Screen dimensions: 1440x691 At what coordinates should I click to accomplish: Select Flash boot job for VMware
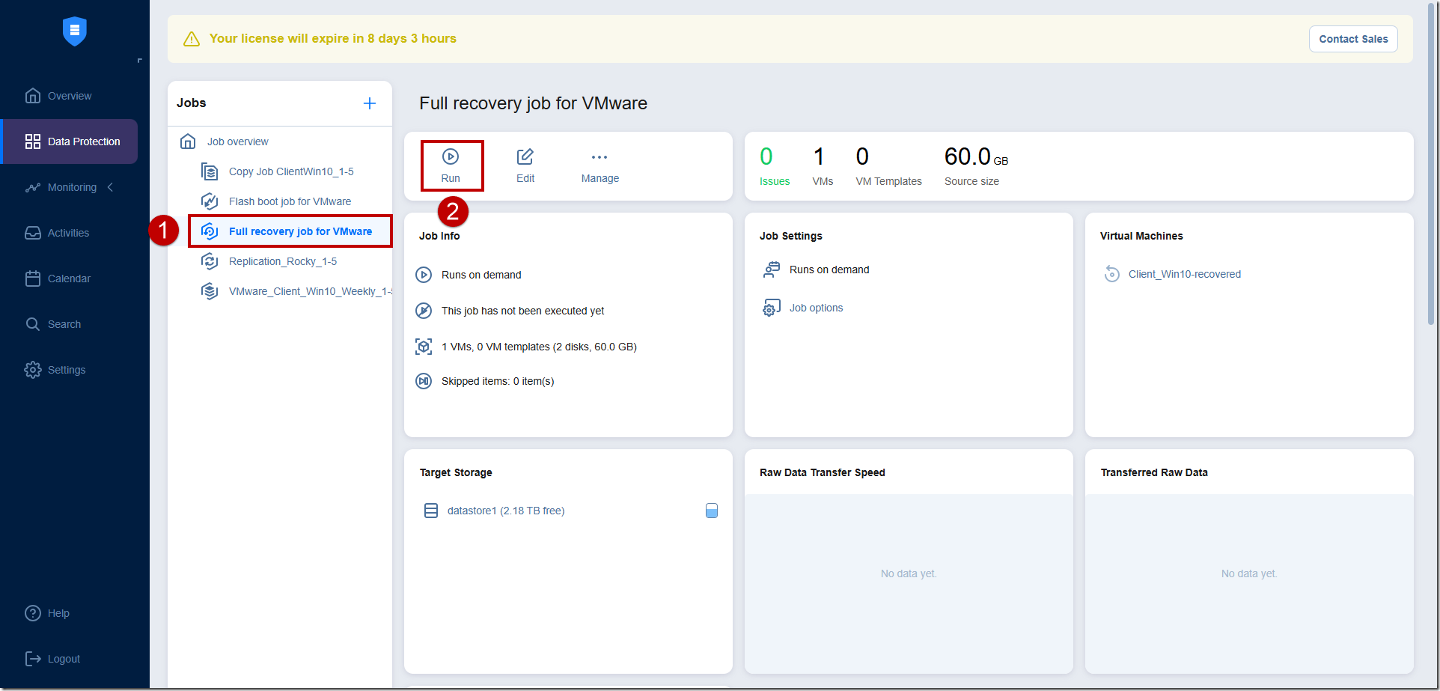[290, 201]
